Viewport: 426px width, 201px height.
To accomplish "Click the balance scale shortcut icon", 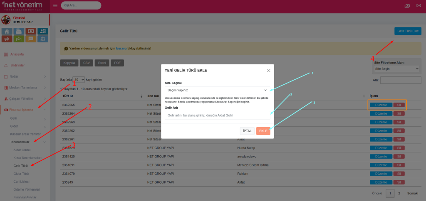I will tap(43, 39).
